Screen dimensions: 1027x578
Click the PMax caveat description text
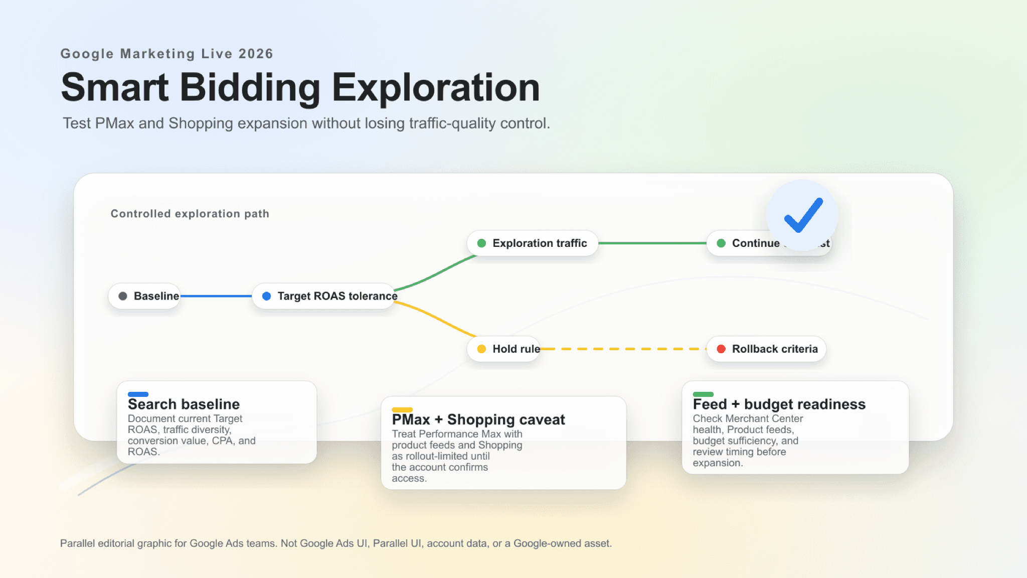point(457,456)
